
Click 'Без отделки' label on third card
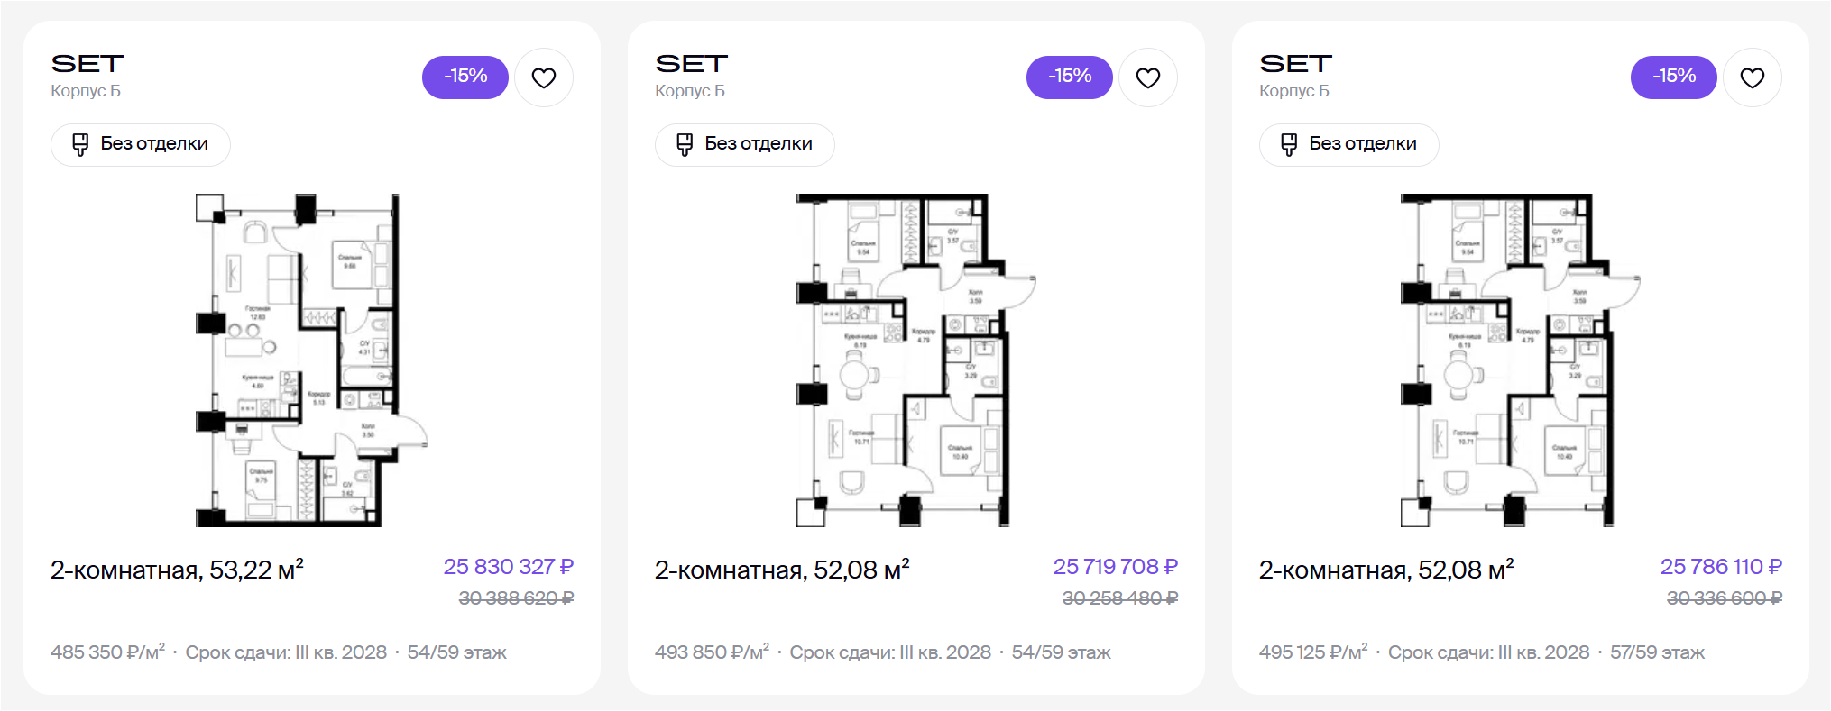[x=1362, y=144]
